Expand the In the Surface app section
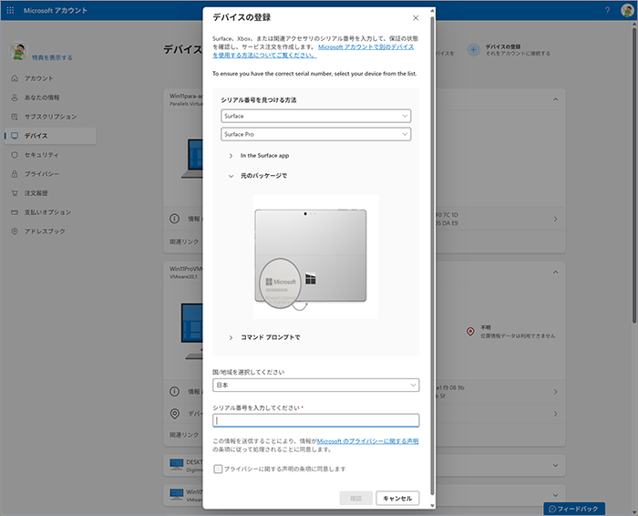Viewport: 638px width, 516px height. click(231, 156)
